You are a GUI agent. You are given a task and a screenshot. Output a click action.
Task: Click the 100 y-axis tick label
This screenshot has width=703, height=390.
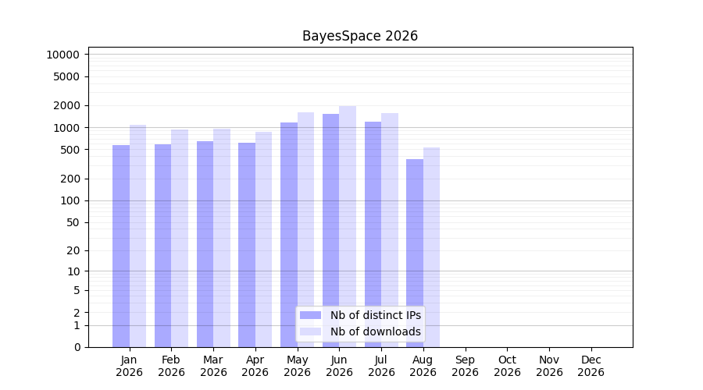click(x=70, y=200)
